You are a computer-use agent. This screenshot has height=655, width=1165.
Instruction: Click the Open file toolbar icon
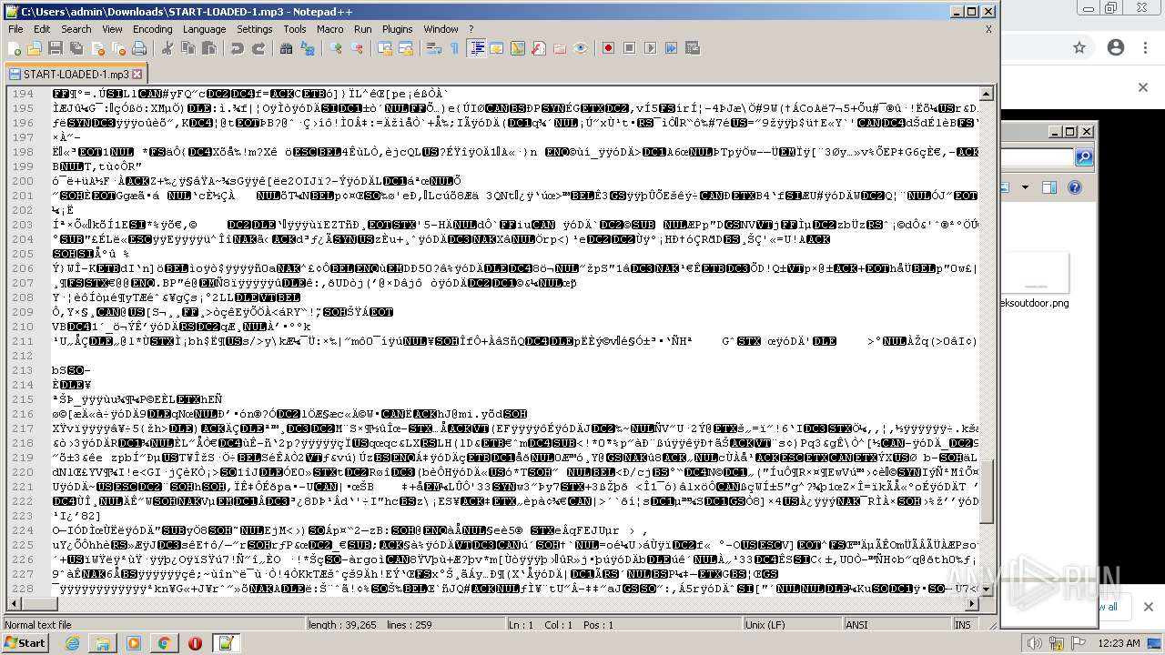coord(35,48)
